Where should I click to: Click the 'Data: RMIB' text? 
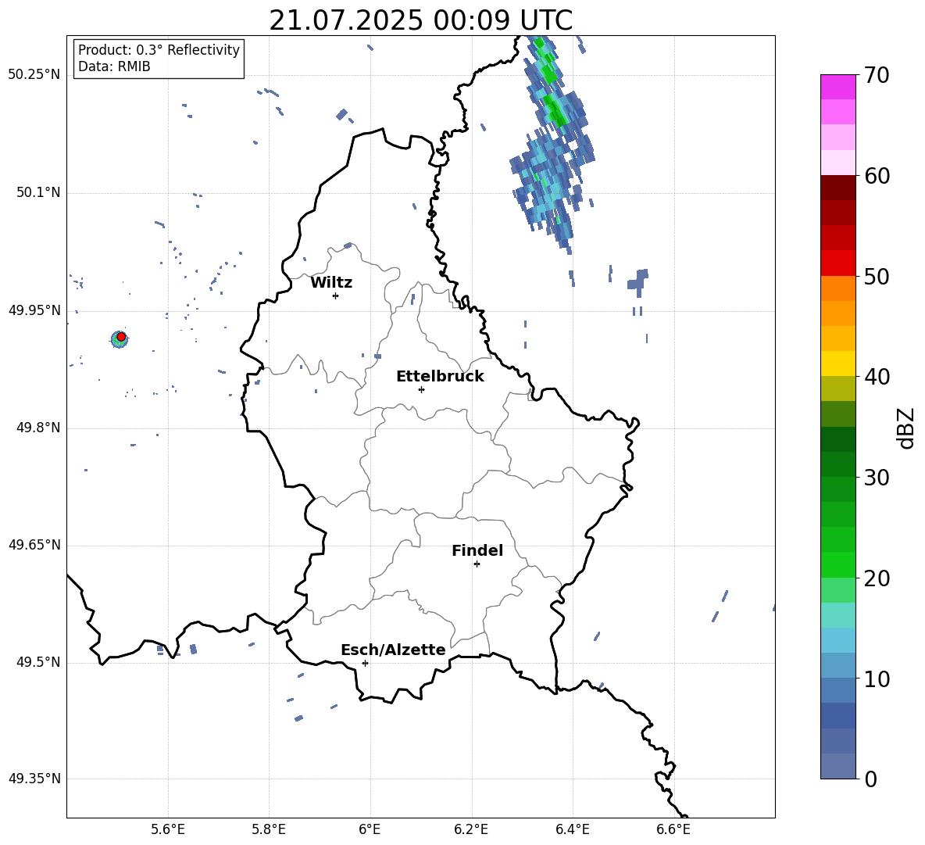coord(114,66)
